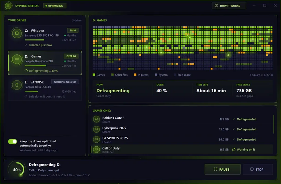Select the D: Games hard disk icon
Image resolution: width=281 pixels, height=184 pixels.
17,59
